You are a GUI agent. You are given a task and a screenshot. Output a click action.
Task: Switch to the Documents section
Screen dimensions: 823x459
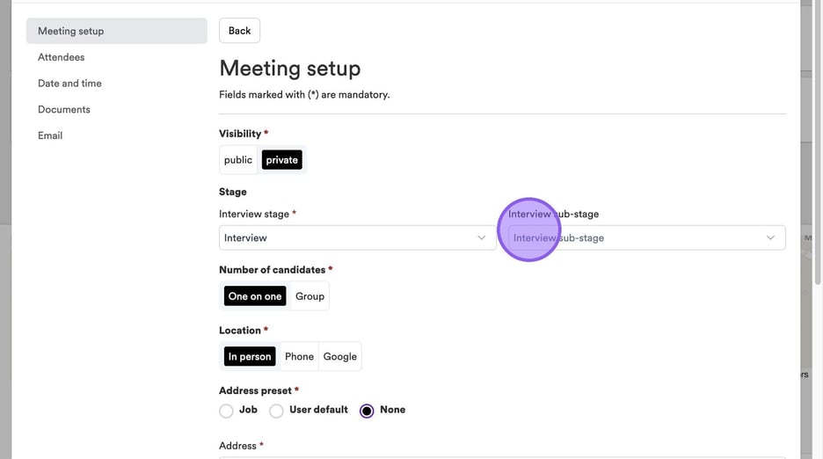click(64, 110)
